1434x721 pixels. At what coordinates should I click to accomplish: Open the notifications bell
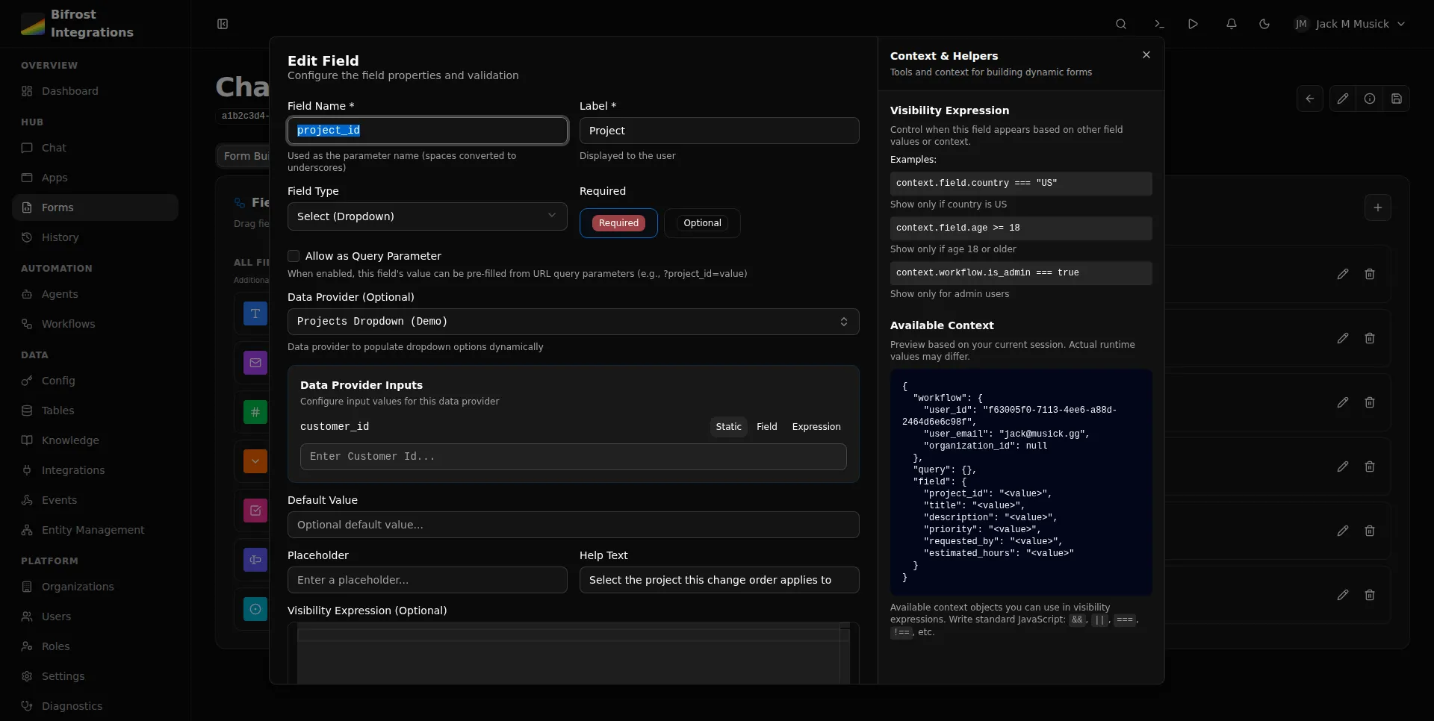[1232, 23]
